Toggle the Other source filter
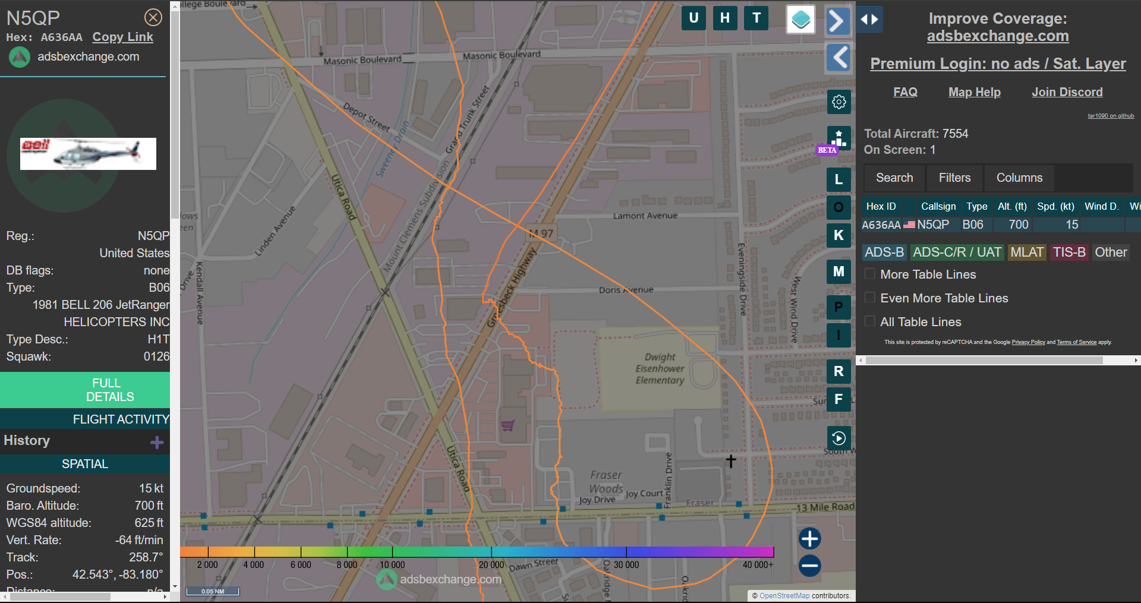The image size is (1141, 603). pos(1111,252)
